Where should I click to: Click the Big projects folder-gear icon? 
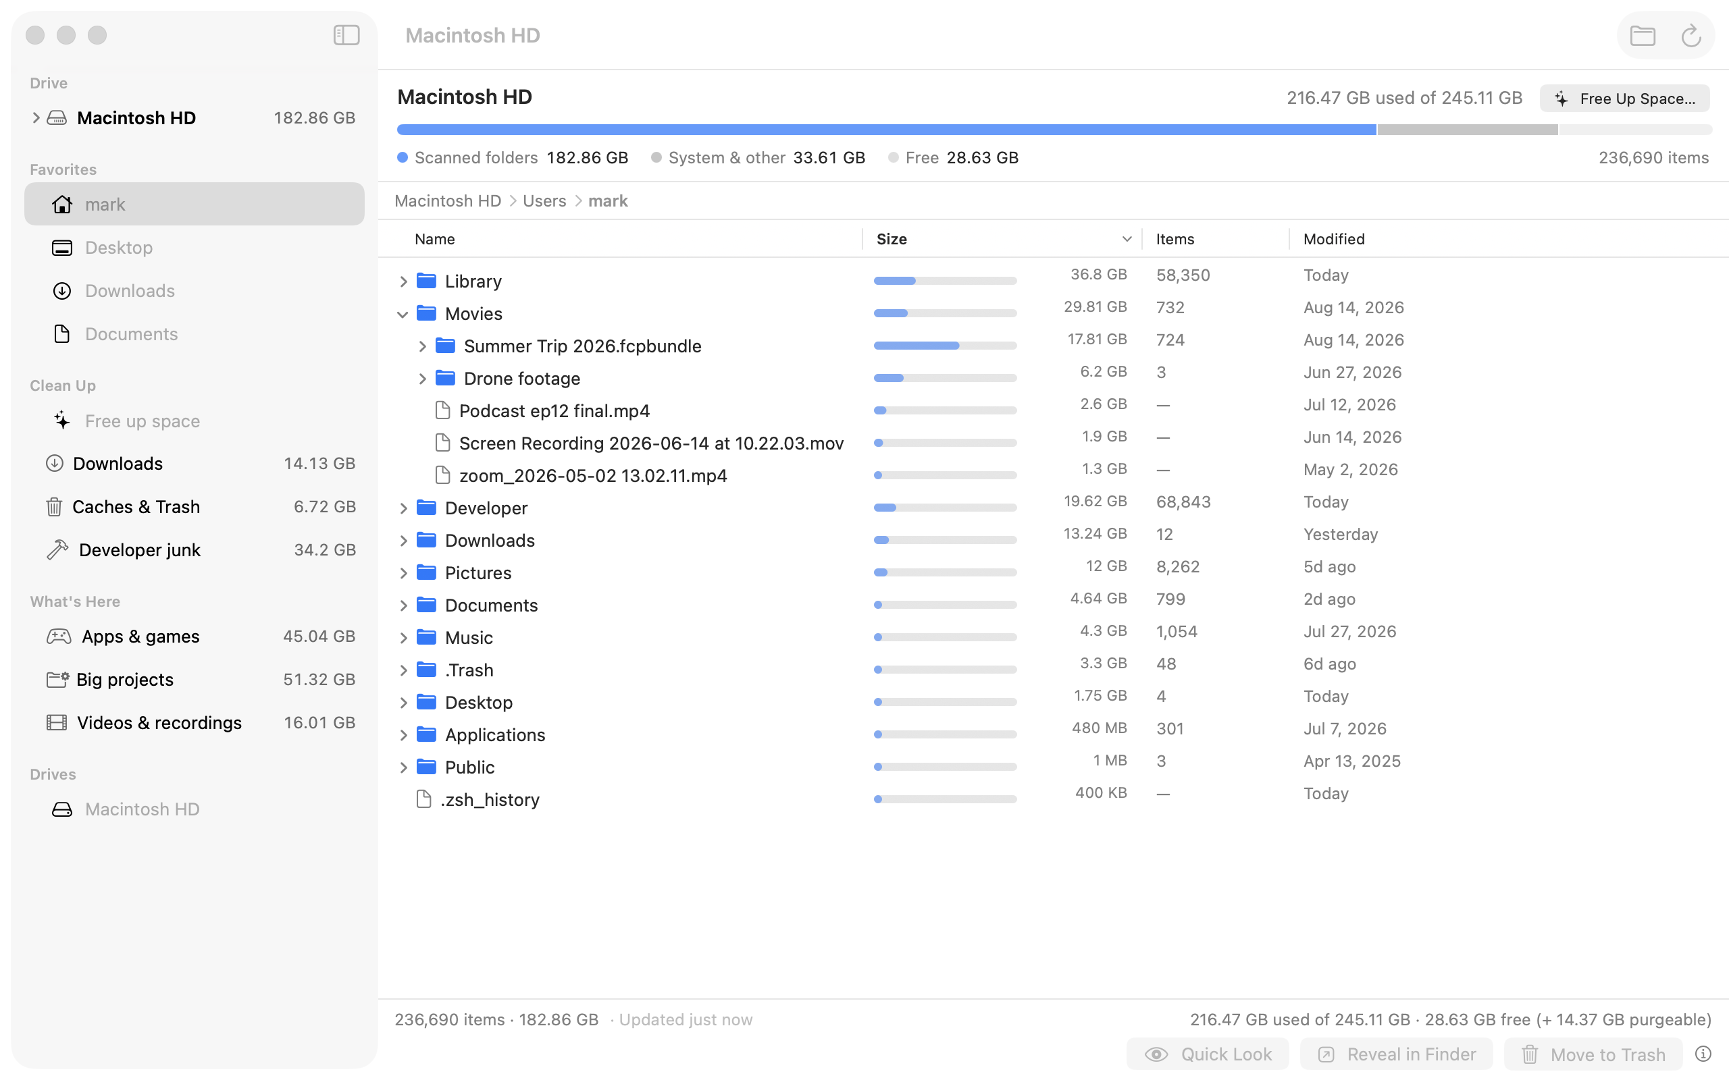coord(58,678)
